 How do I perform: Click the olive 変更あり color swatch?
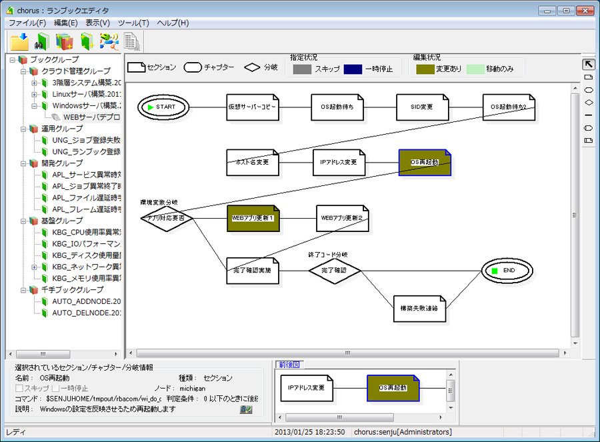point(425,69)
